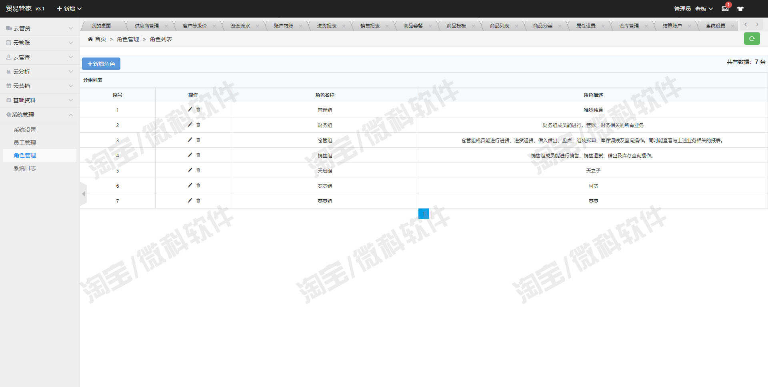This screenshot has width=768, height=387.
Task: Delete the 仓管组 role with trash icon
Action: [x=198, y=140]
